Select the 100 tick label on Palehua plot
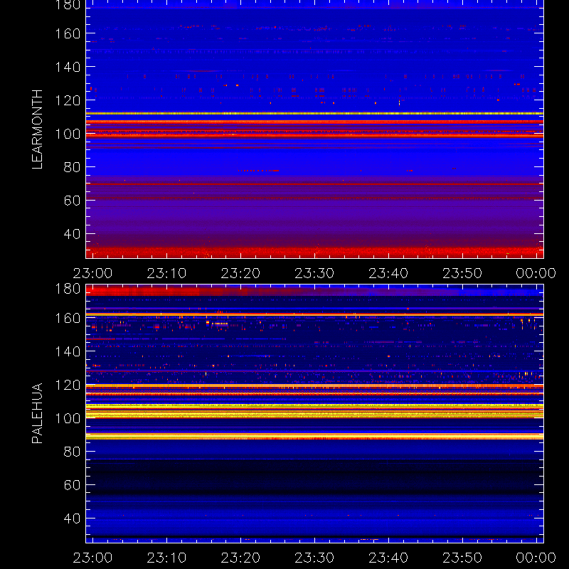 pyautogui.click(x=68, y=418)
